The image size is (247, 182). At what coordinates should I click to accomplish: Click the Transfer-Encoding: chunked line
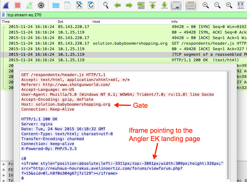[x=52, y=139]
